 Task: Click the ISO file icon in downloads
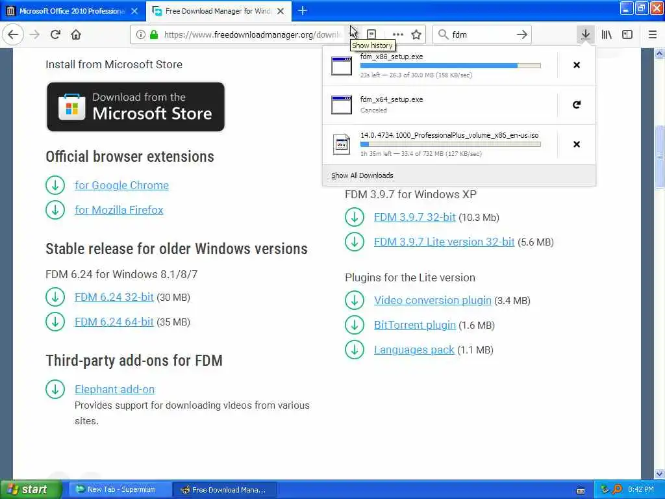click(x=342, y=144)
